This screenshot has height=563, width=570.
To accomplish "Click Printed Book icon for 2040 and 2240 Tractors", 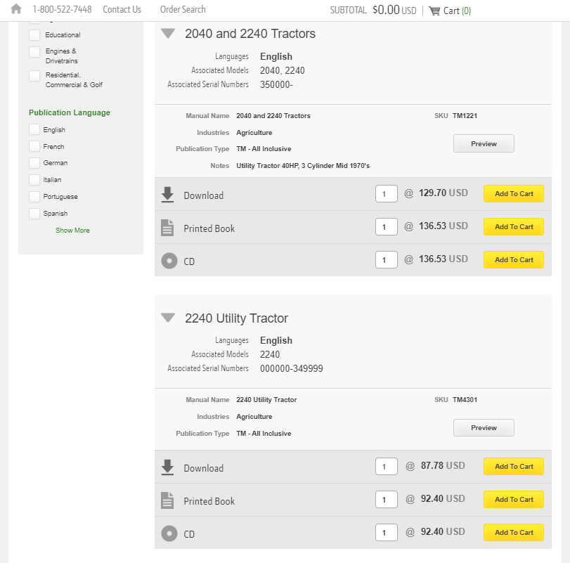I will (167, 228).
